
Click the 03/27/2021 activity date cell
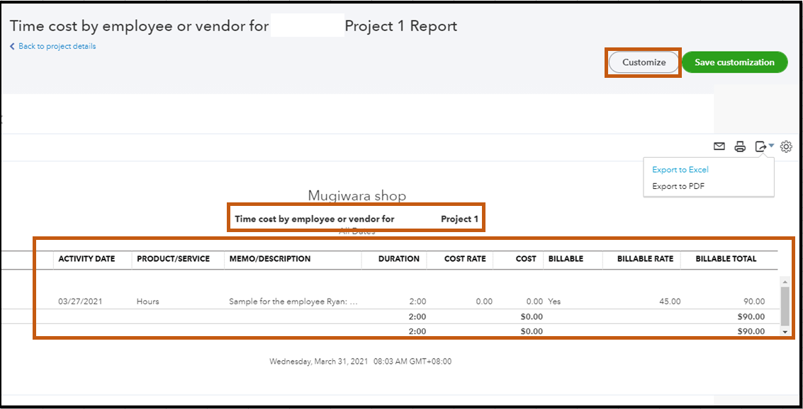click(80, 301)
